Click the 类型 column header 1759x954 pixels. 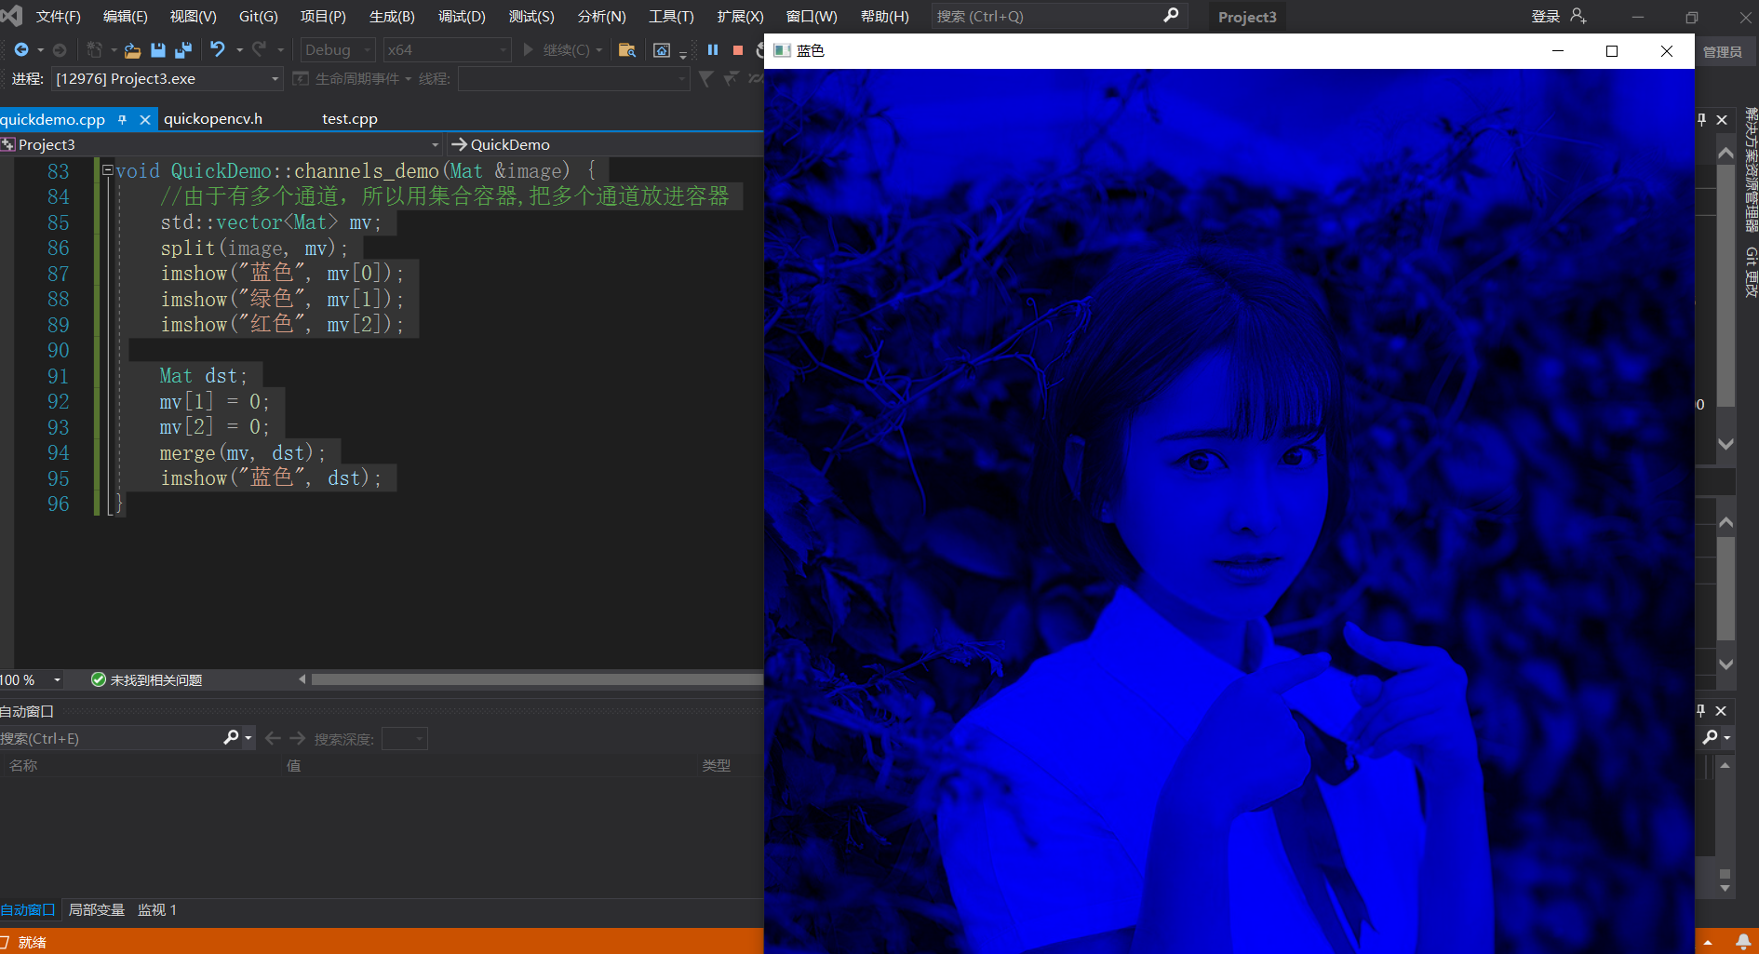point(717,765)
